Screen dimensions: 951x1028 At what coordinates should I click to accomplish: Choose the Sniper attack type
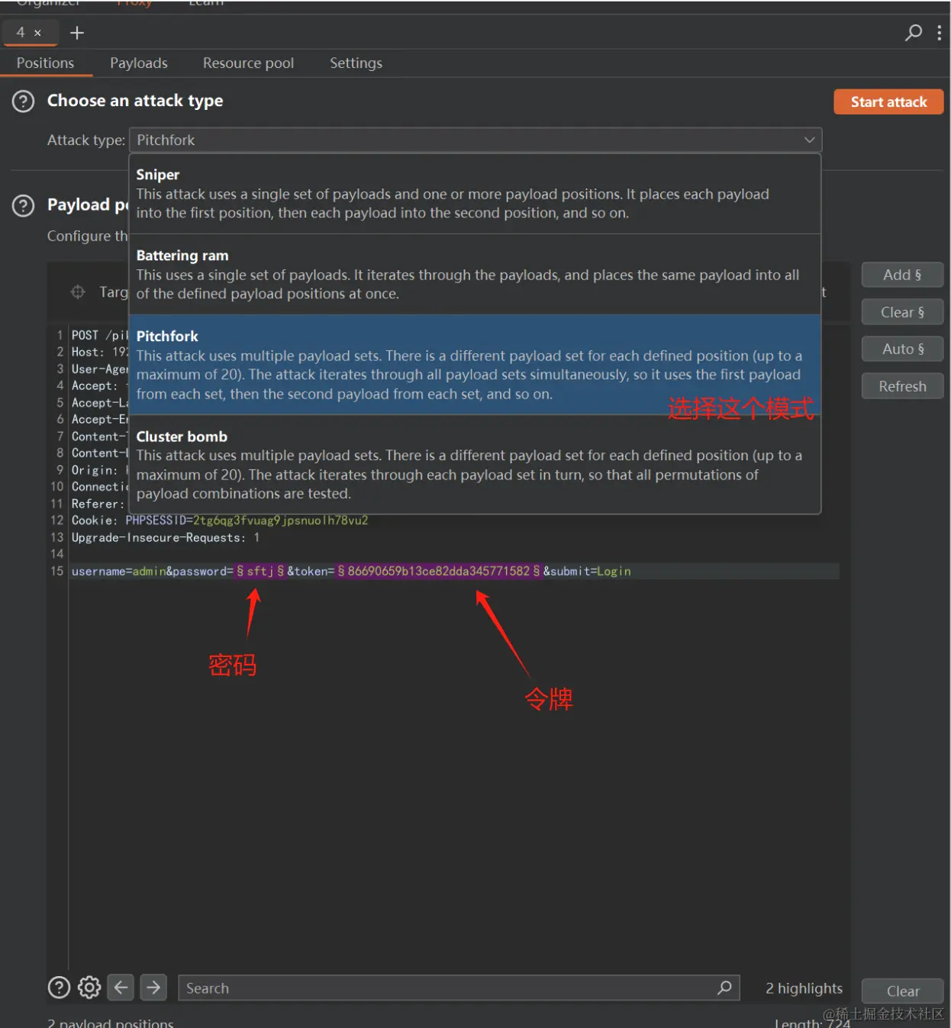pyautogui.click(x=475, y=194)
